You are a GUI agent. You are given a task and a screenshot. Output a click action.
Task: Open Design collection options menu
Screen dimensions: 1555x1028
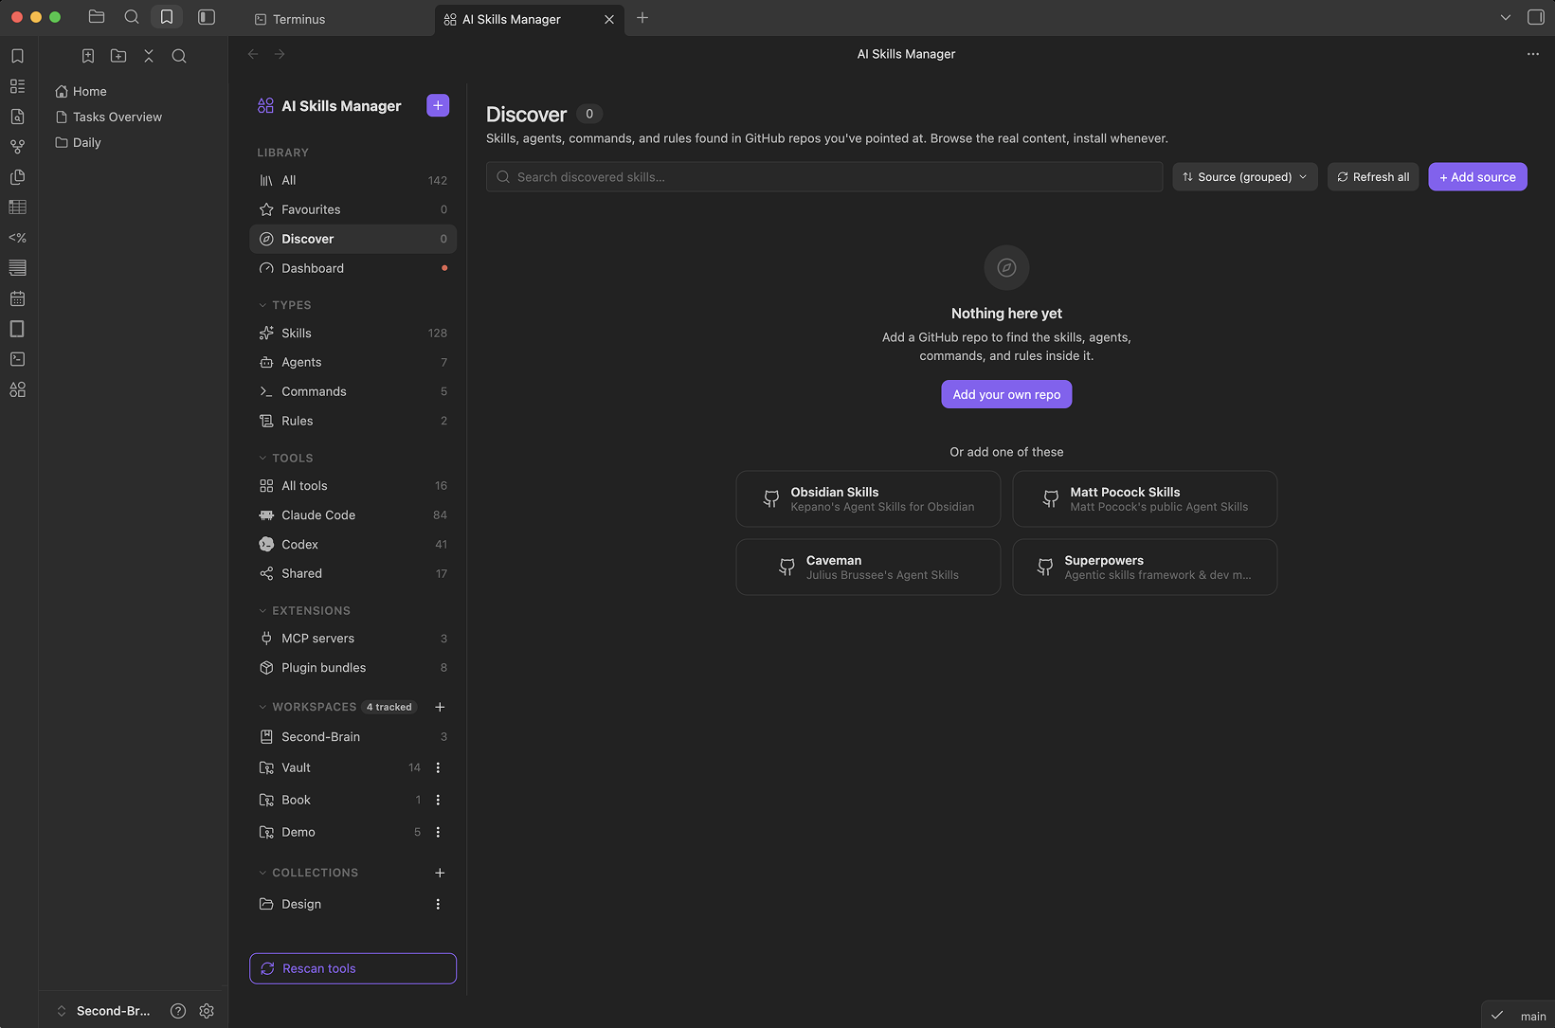(x=438, y=904)
